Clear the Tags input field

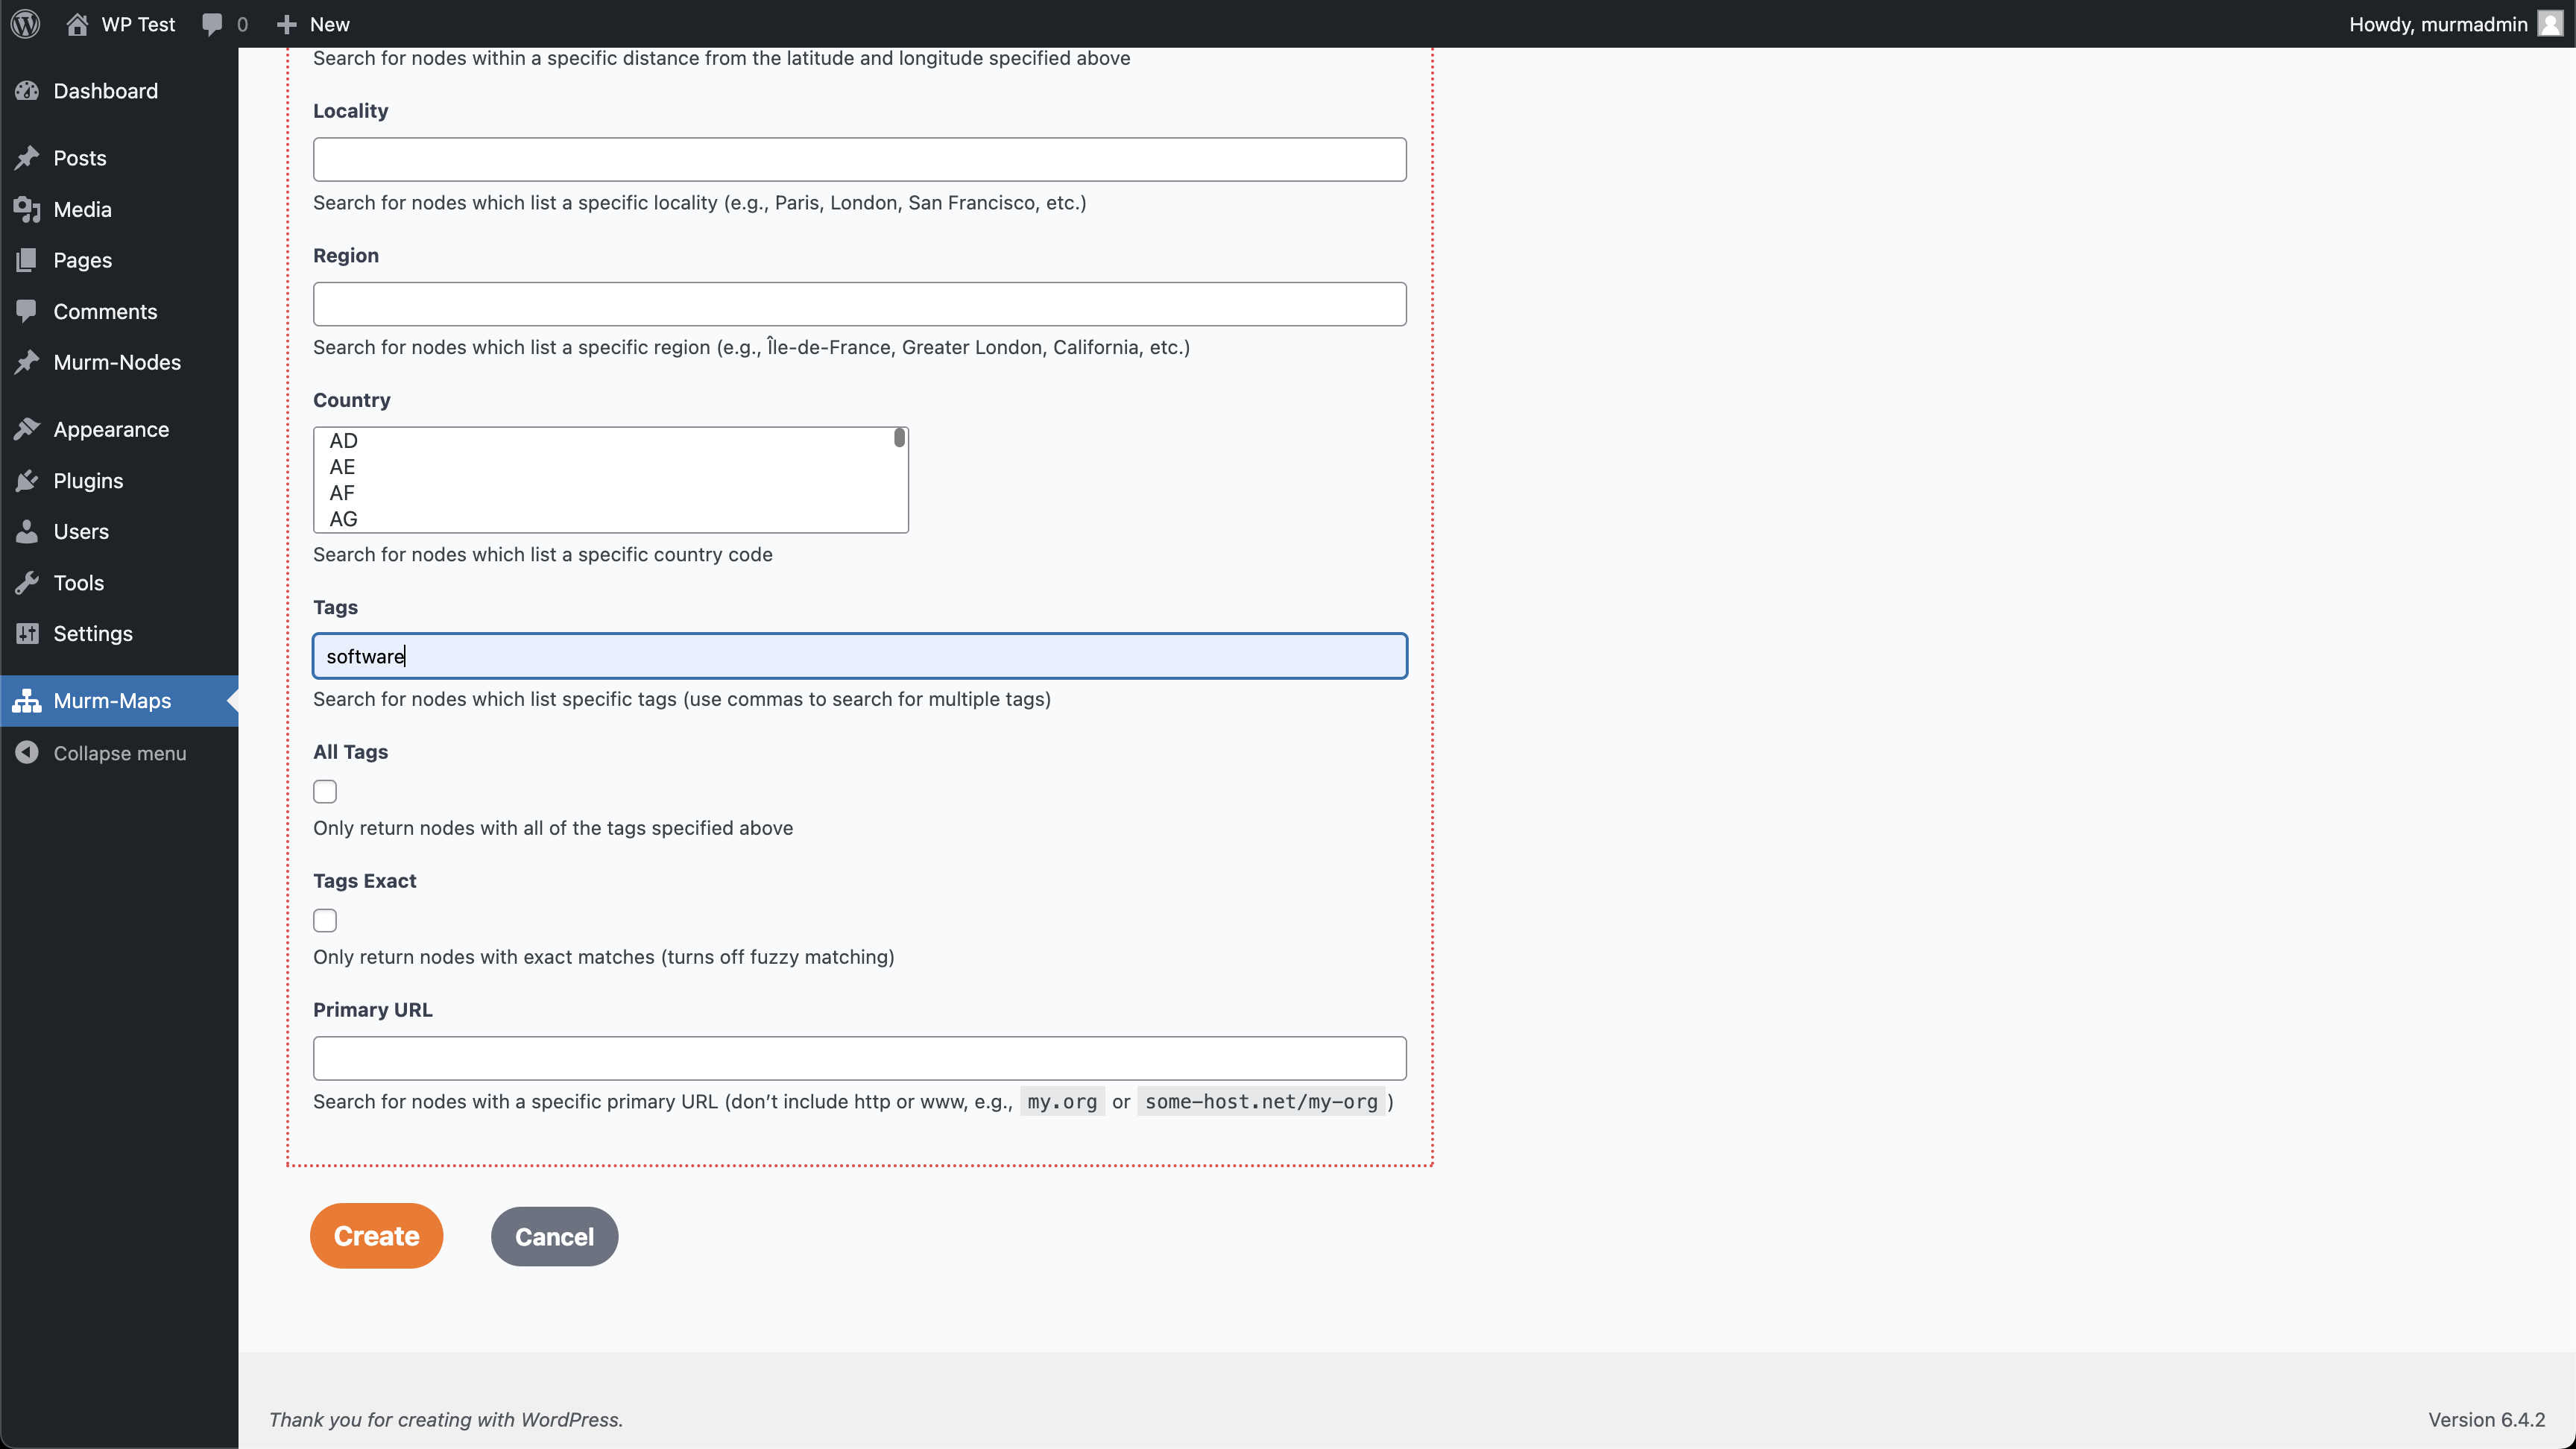860,657
